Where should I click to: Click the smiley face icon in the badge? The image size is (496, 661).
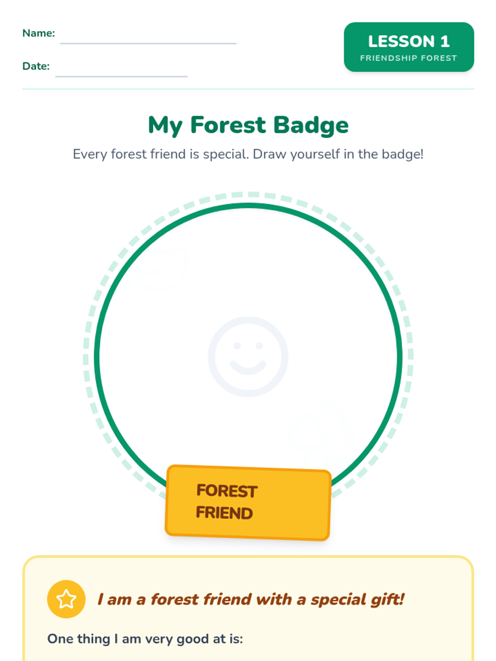248,357
